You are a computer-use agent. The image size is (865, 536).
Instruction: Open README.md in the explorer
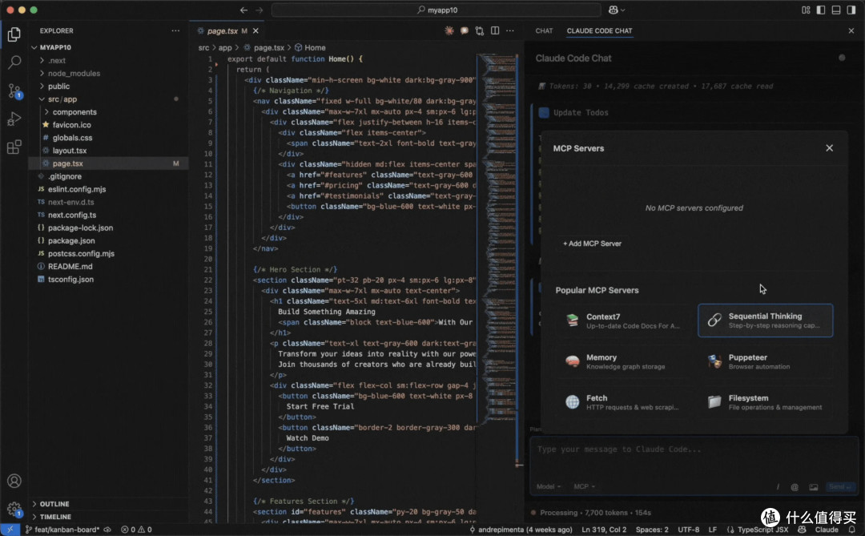[x=108, y=267]
